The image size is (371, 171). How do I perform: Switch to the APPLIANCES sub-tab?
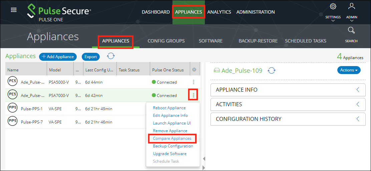(116, 41)
